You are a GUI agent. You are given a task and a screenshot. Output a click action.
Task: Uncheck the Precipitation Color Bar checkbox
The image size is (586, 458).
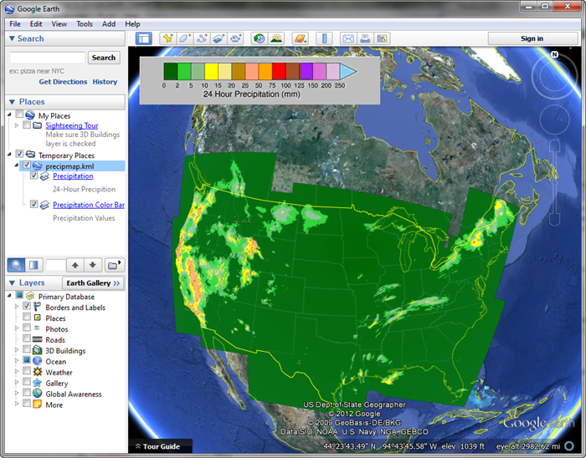[34, 204]
